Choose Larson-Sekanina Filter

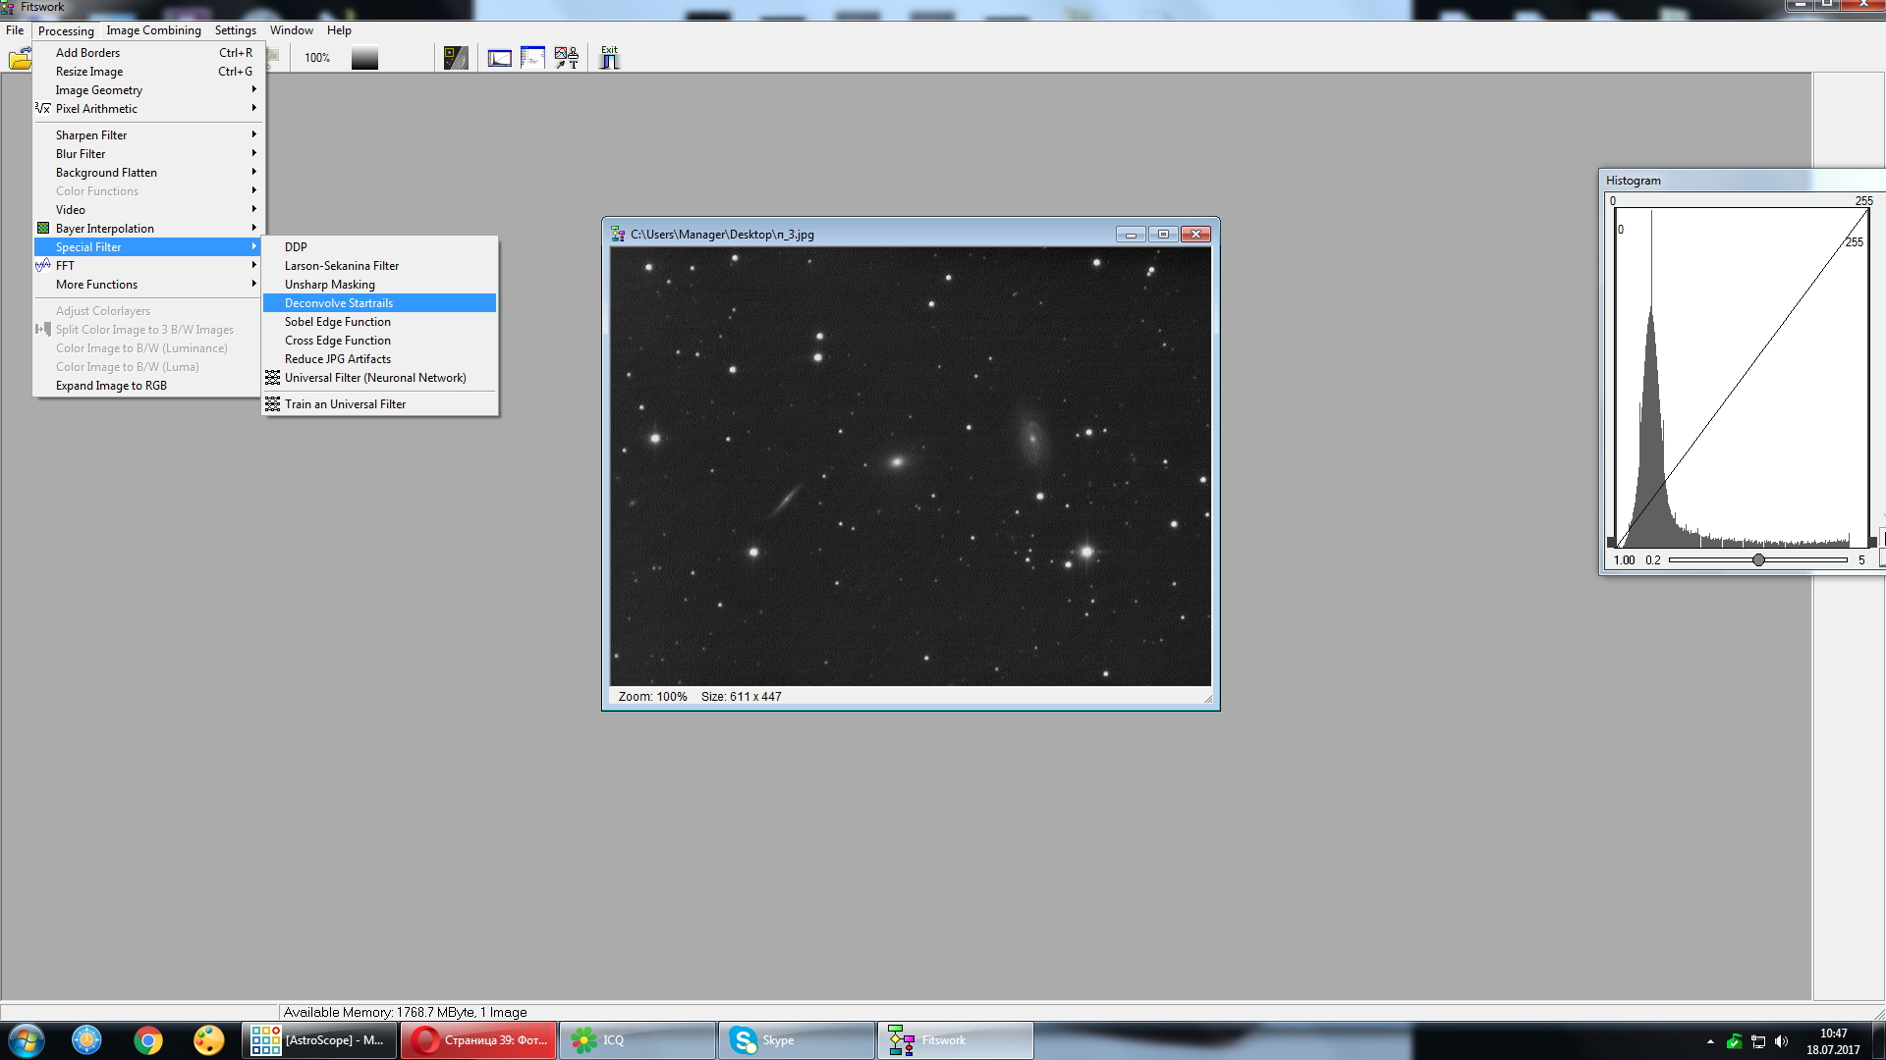point(341,266)
